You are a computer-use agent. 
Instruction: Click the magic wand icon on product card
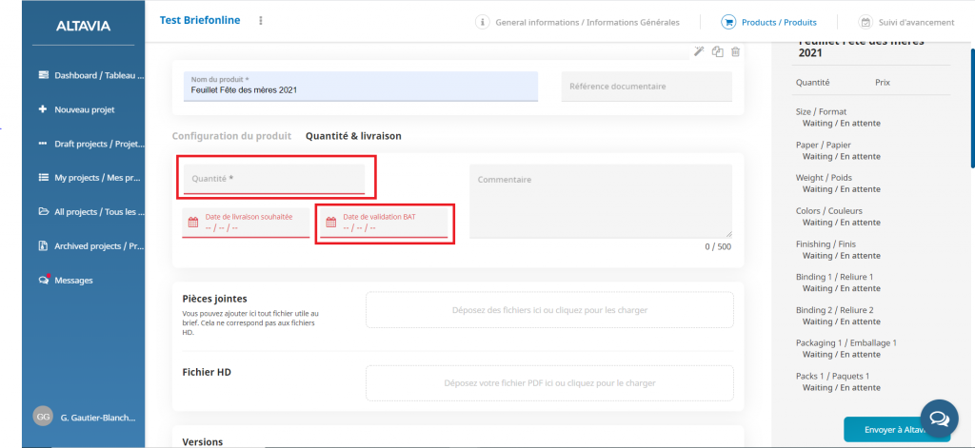click(x=699, y=51)
